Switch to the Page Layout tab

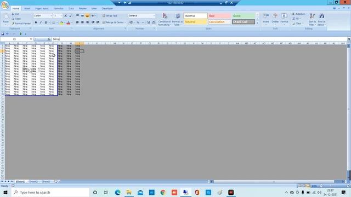click(42, 9)
